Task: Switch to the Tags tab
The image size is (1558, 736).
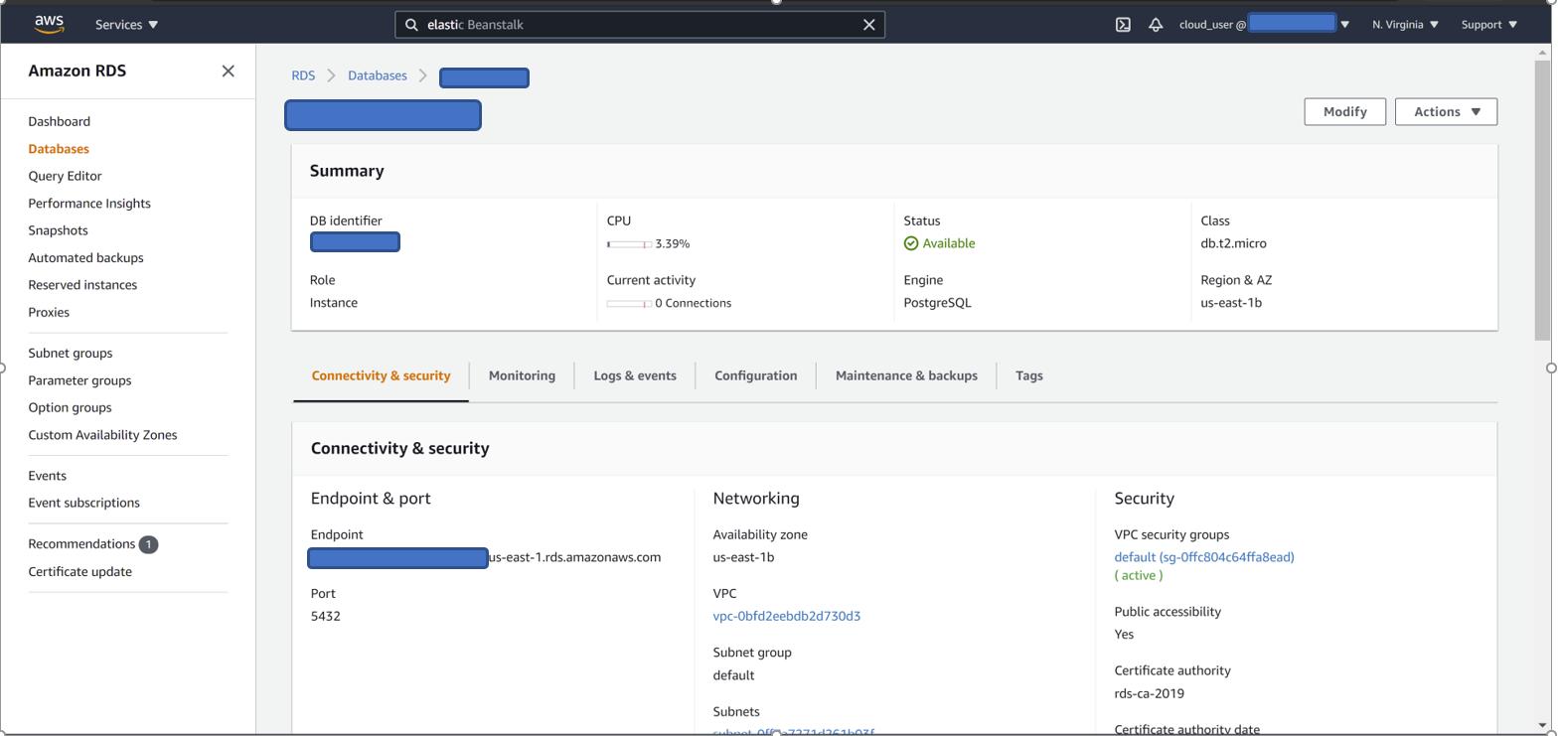Action: (1029, 376)
